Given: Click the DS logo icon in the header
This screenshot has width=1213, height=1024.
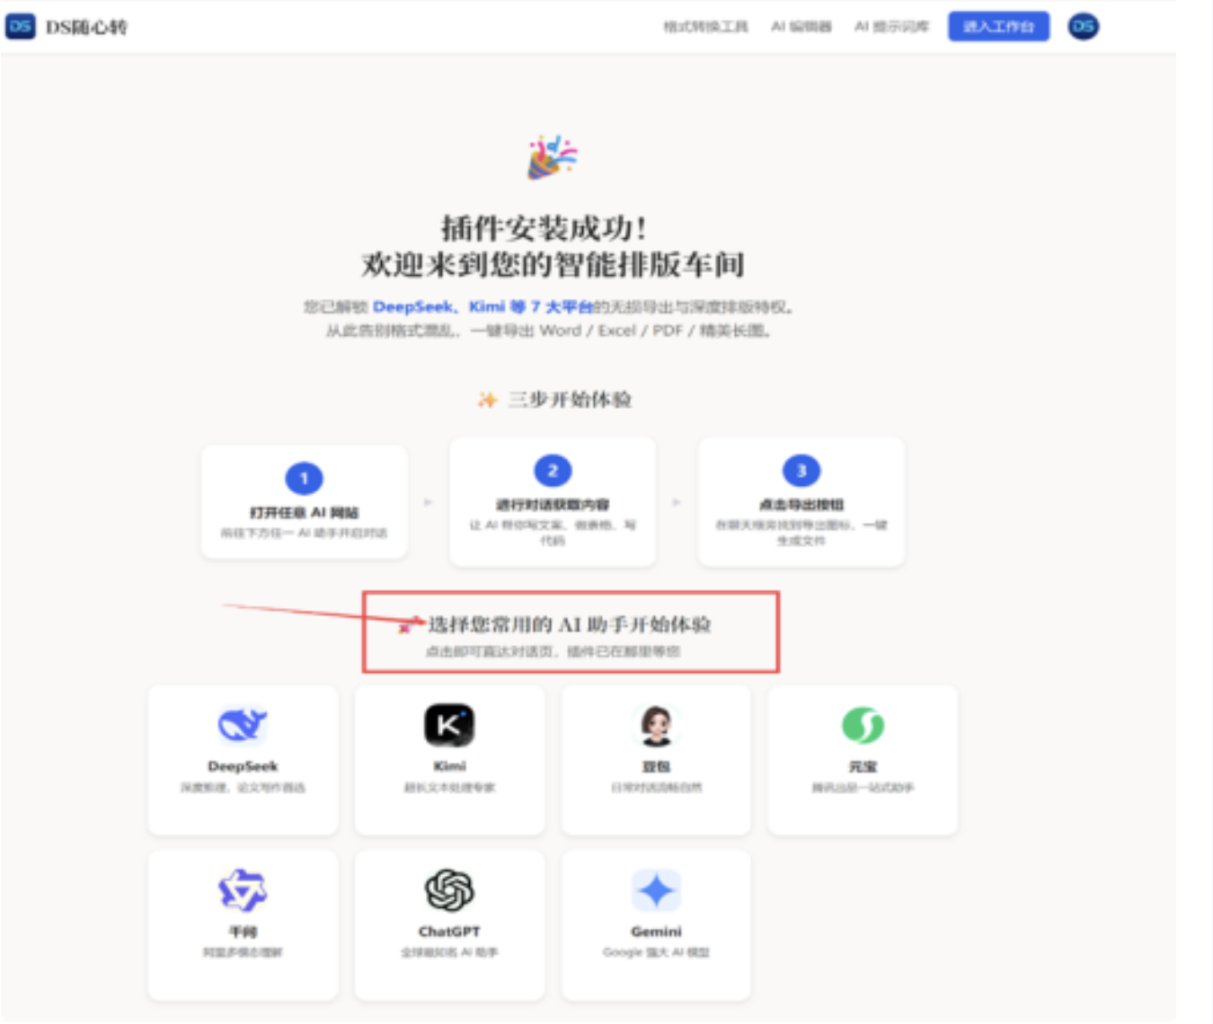Looking at the screenshot, I should click(x=20, y=26).
